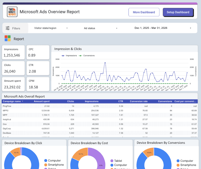Click the Microsoft Ads Overview Report title
201x169 pixels.
[50, 12]
